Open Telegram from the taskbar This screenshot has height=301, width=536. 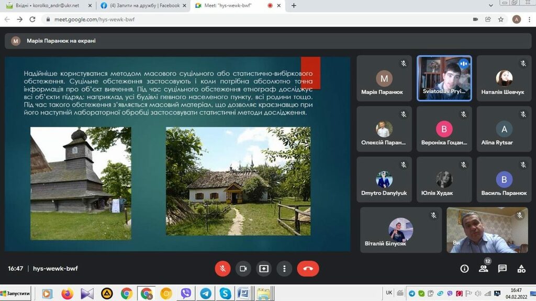tap(206, 294)
